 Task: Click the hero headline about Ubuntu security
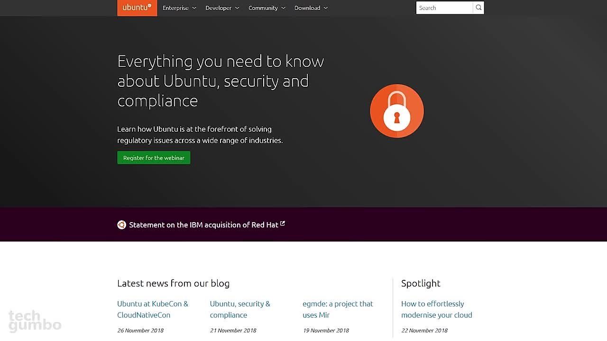click(x=221, y=81)
